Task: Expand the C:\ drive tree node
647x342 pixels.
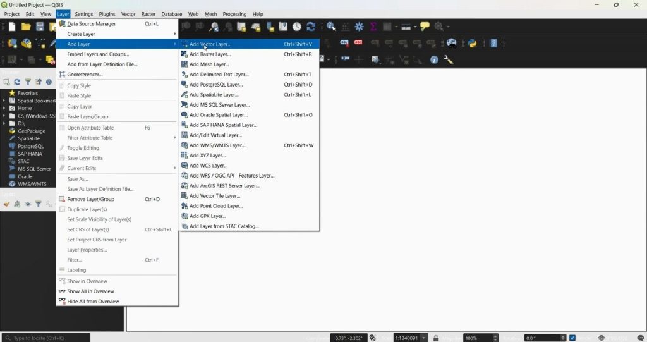Action: click(x=4, y=116)
